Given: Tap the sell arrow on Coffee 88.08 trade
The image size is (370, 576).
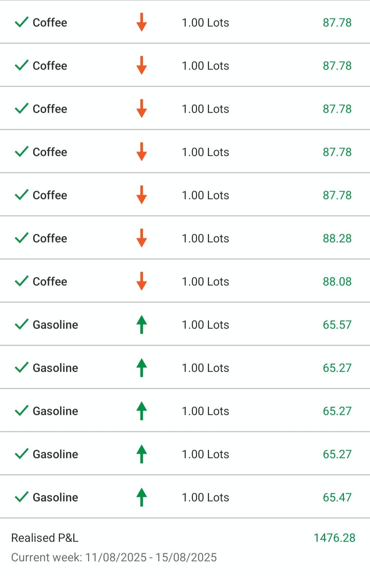Looking at the screenshot, I should point(141,281).
